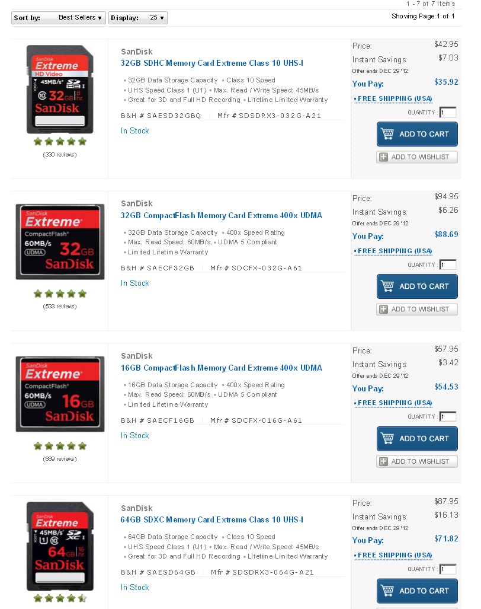Click wishlist plus icon for 16GB CompactFlash card
Viewport: 481px width, 609px height.
(x=383, y=461)
